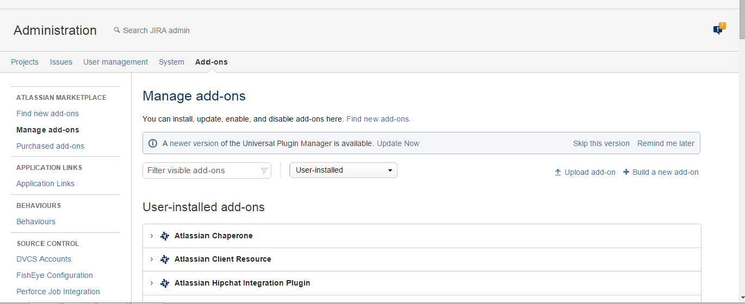Click the newer version link
The height and width of the screenshot is (304, 745).
coord(194,143)
